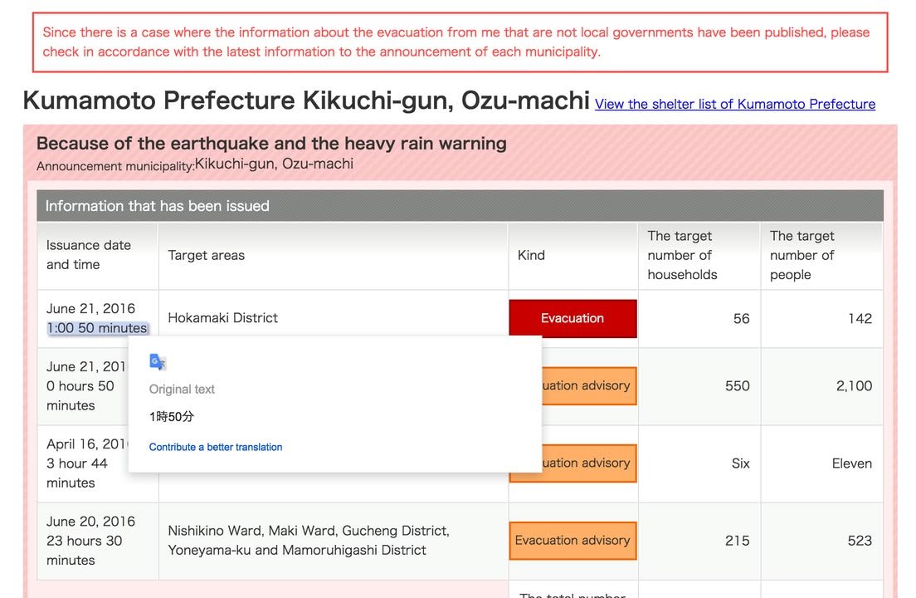Click the Evacuation advisory badge for 215 households
This screenshot has height=598, width=916.
572,540
